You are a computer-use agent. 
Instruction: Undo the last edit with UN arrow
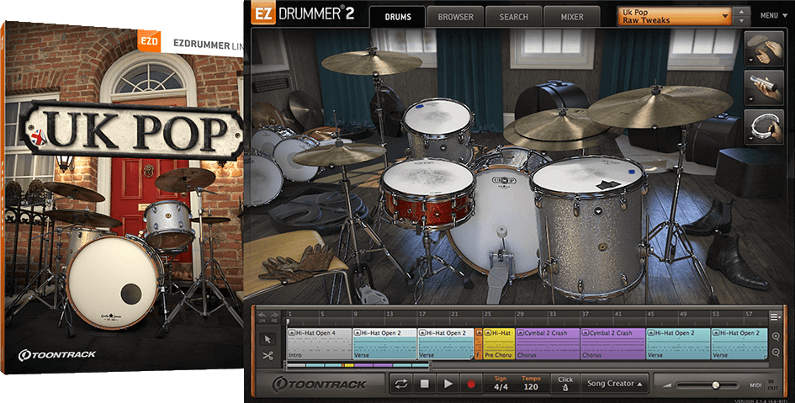pyautogui.click(x=262, y=317)
